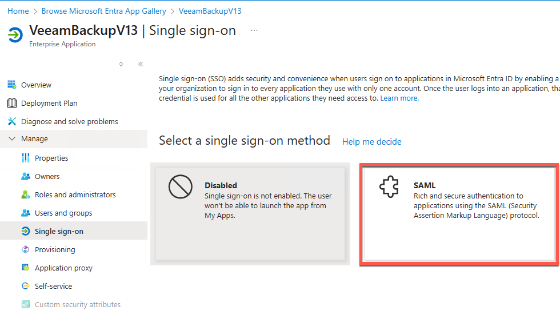Click the Diagnose and solve problems icon
560x310 pixels.
coord(11,121)
